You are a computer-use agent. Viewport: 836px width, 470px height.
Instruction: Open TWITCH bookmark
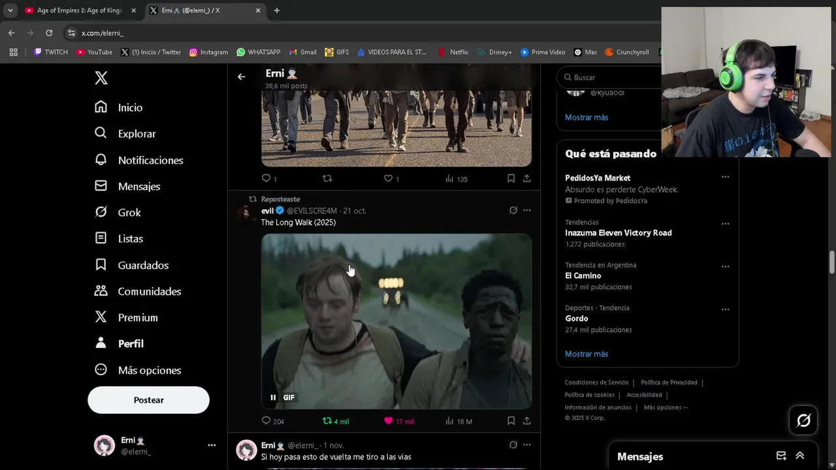pyautogui.click(x=51, y=52)
